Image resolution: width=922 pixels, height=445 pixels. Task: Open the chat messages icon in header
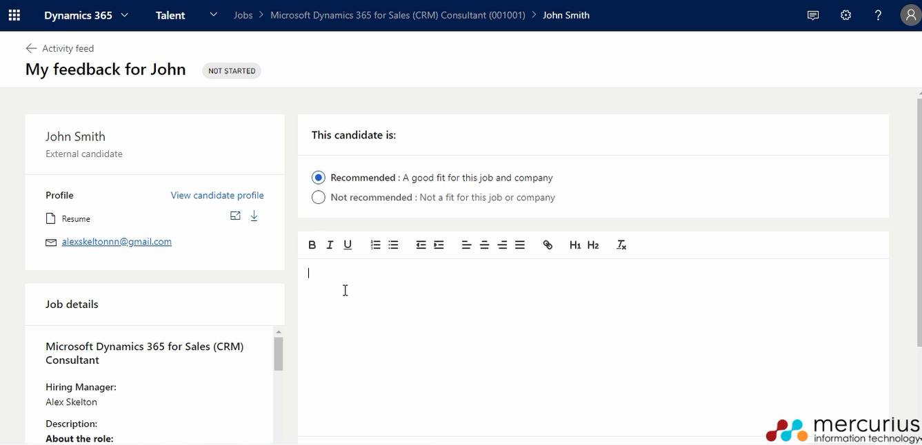[813, 15]
